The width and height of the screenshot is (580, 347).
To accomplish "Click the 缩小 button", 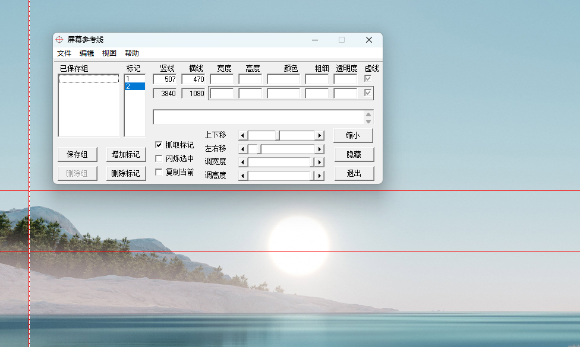I will point(353,135).
